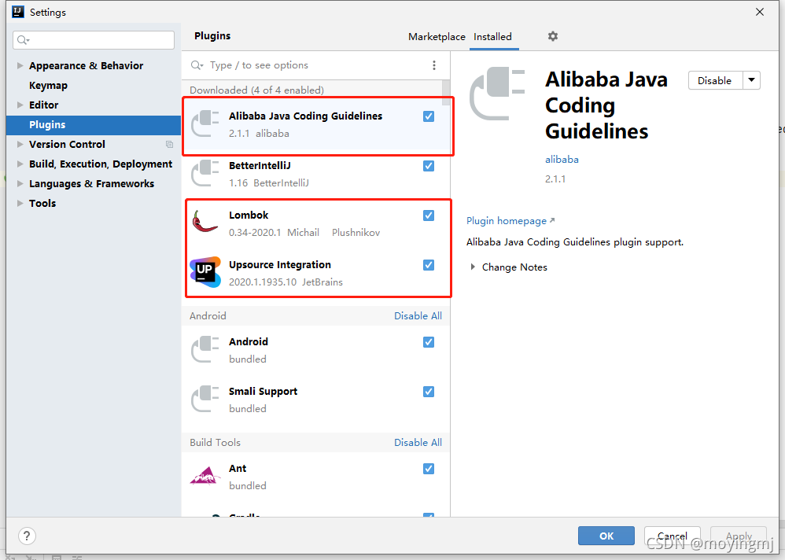
Task: Click the Smali Support plug icon
Action: point(205,399)
